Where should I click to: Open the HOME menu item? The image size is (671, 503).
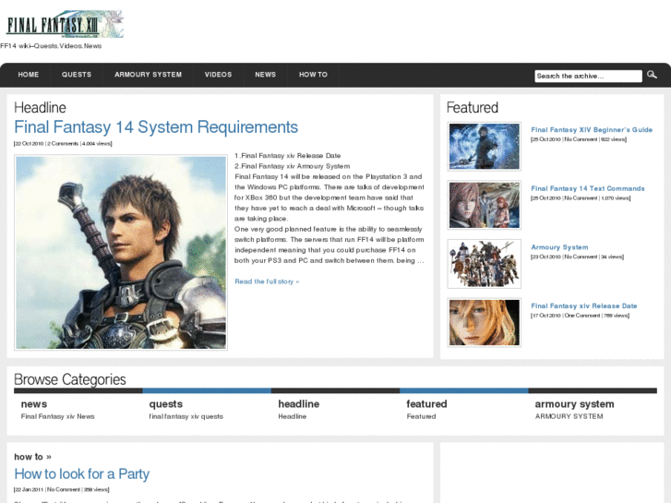(x=29, y=75)
